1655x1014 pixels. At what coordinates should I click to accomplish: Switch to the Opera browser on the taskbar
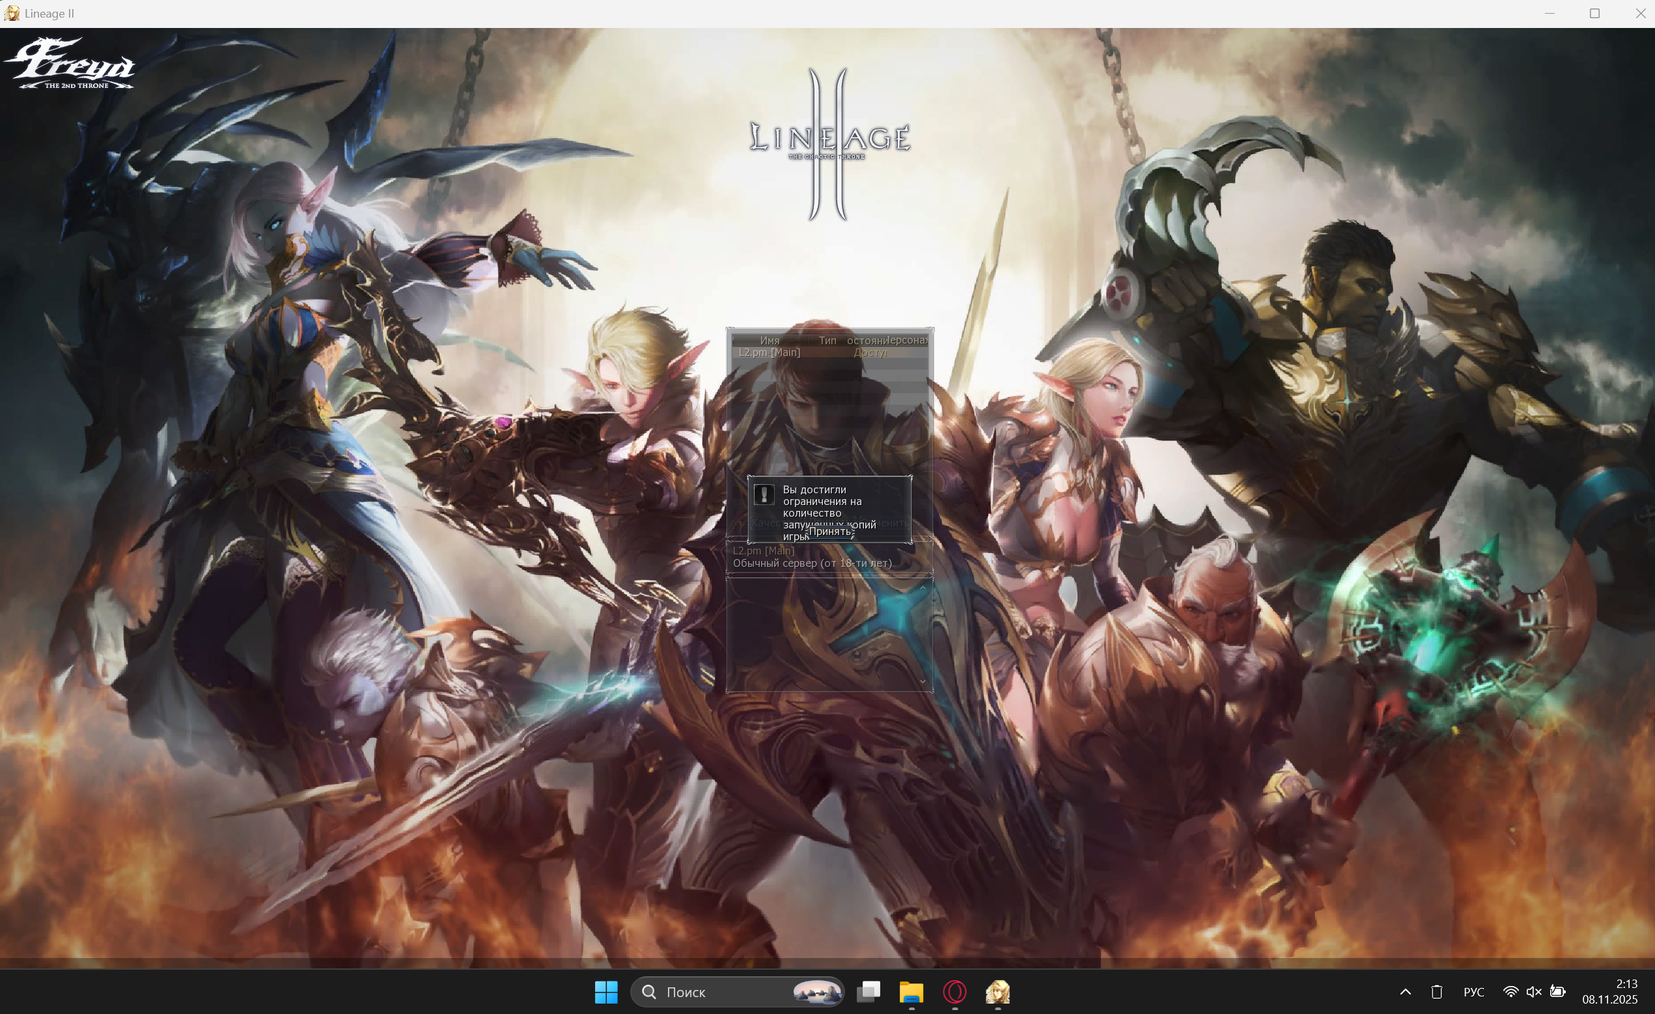point(954,992)
